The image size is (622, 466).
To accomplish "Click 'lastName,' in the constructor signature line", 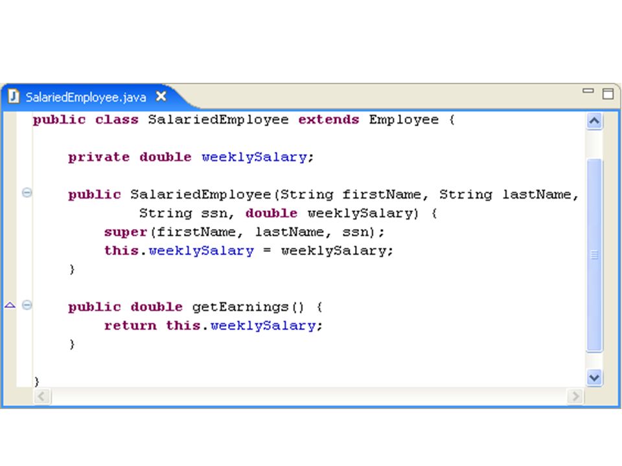I will click(540, 195).
